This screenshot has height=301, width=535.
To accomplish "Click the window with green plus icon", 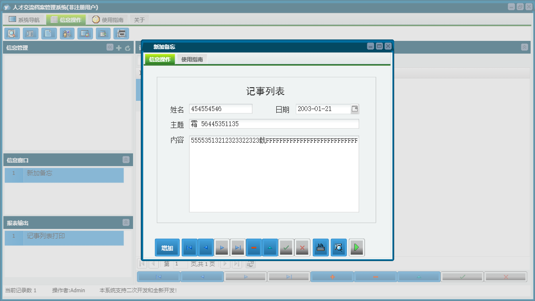I will point(103,34).
